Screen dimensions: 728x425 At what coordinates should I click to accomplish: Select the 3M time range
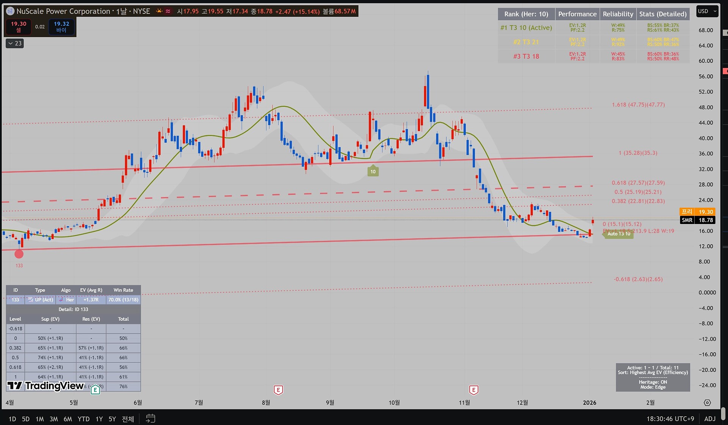coord(53,419)
